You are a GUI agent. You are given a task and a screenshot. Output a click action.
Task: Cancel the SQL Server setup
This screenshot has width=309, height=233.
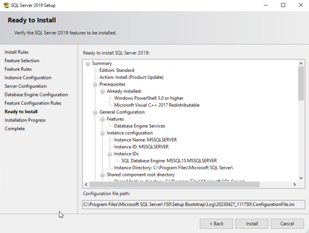pos(287,224)
